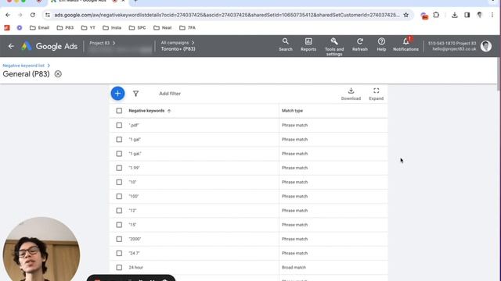Open the Help question mark icon
The width and height of the screenshot is (501, 281).
point(381,44)
